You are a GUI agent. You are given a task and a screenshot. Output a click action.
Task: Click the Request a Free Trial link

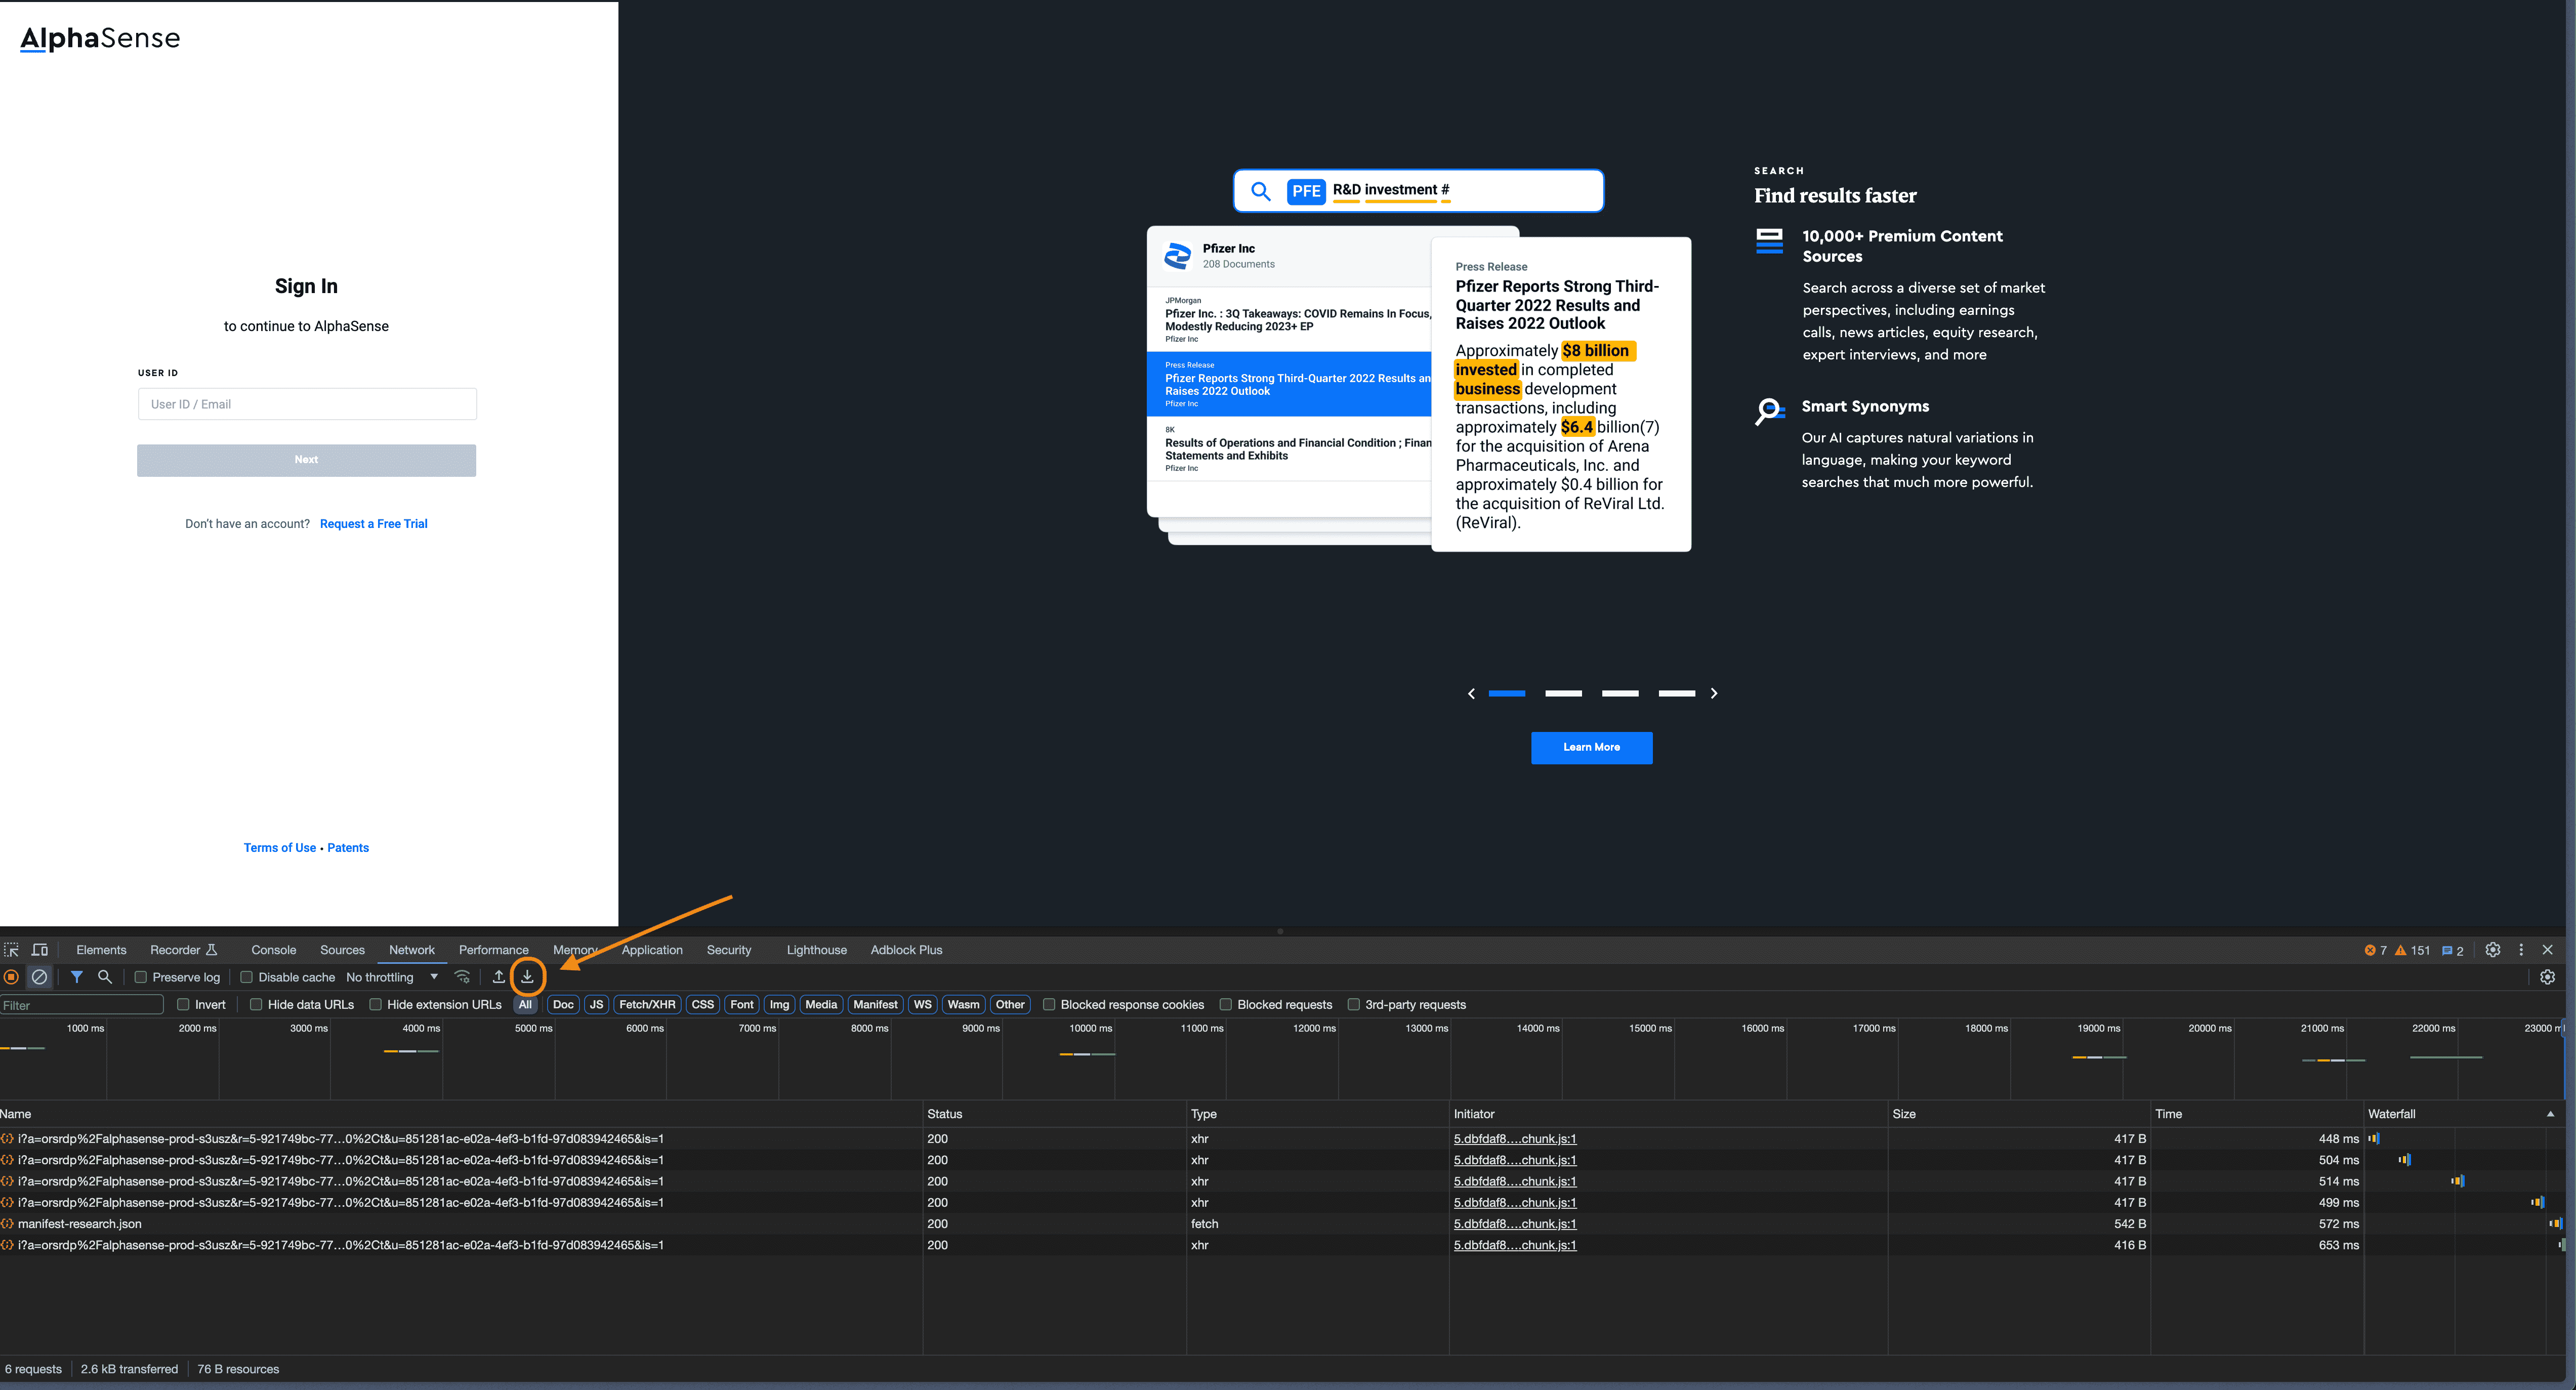point(373,524)
